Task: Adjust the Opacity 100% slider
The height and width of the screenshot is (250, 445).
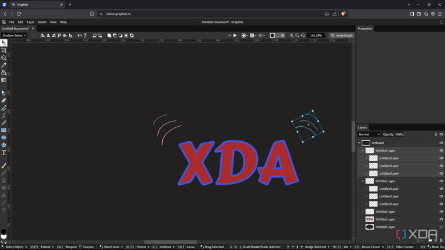Action: (x=393, y=134)
